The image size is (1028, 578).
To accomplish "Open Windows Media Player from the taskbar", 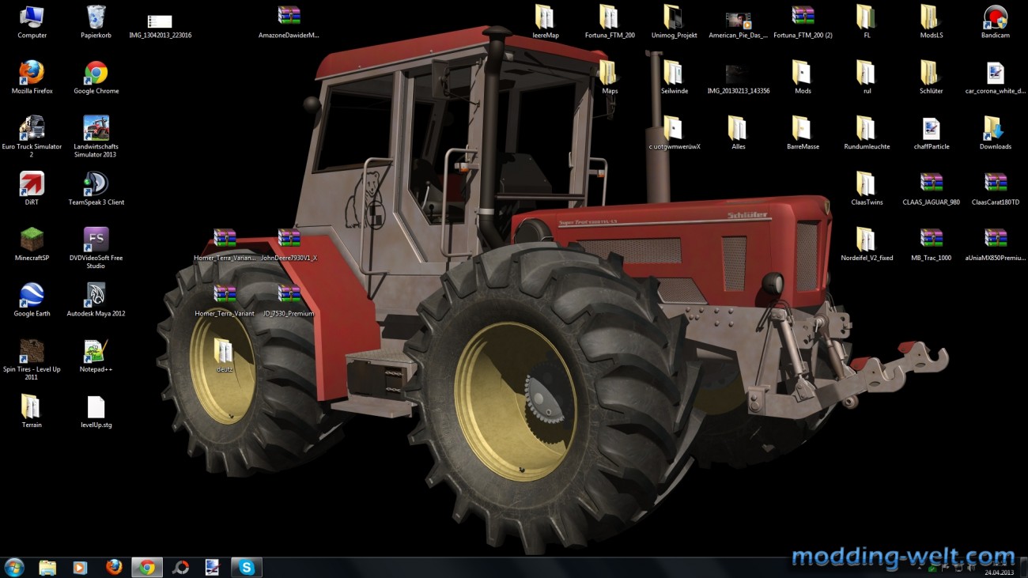I will pyautogui.click(x=80, y=567).
